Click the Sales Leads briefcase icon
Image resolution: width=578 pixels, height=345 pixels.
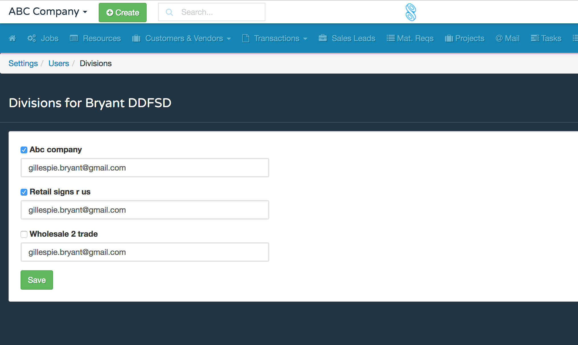323,38
